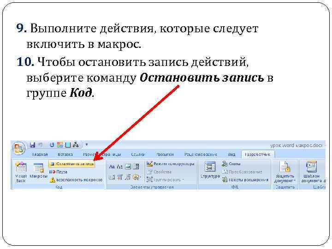Click the greyed Undo icon in quick access

pyautogui.click(x=40, y=145)
